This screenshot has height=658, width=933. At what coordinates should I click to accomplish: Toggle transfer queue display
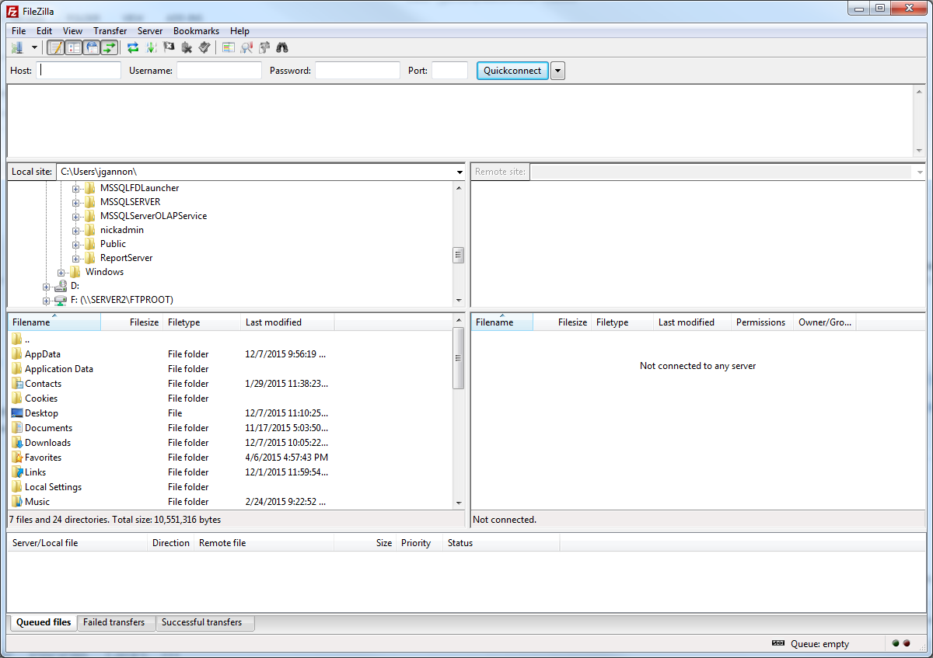[x=109, y=47]
